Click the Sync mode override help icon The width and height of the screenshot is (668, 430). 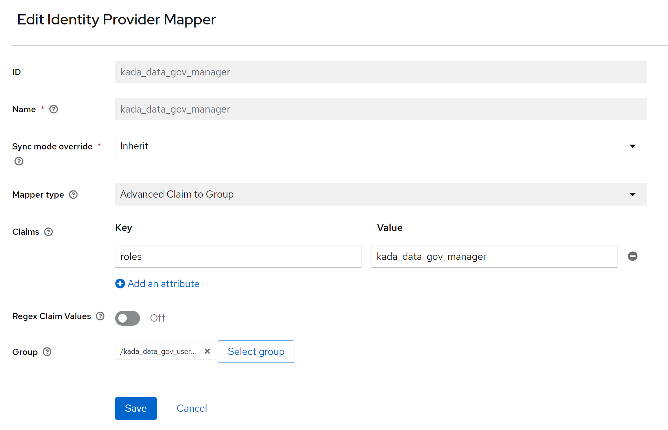[19, 161]
